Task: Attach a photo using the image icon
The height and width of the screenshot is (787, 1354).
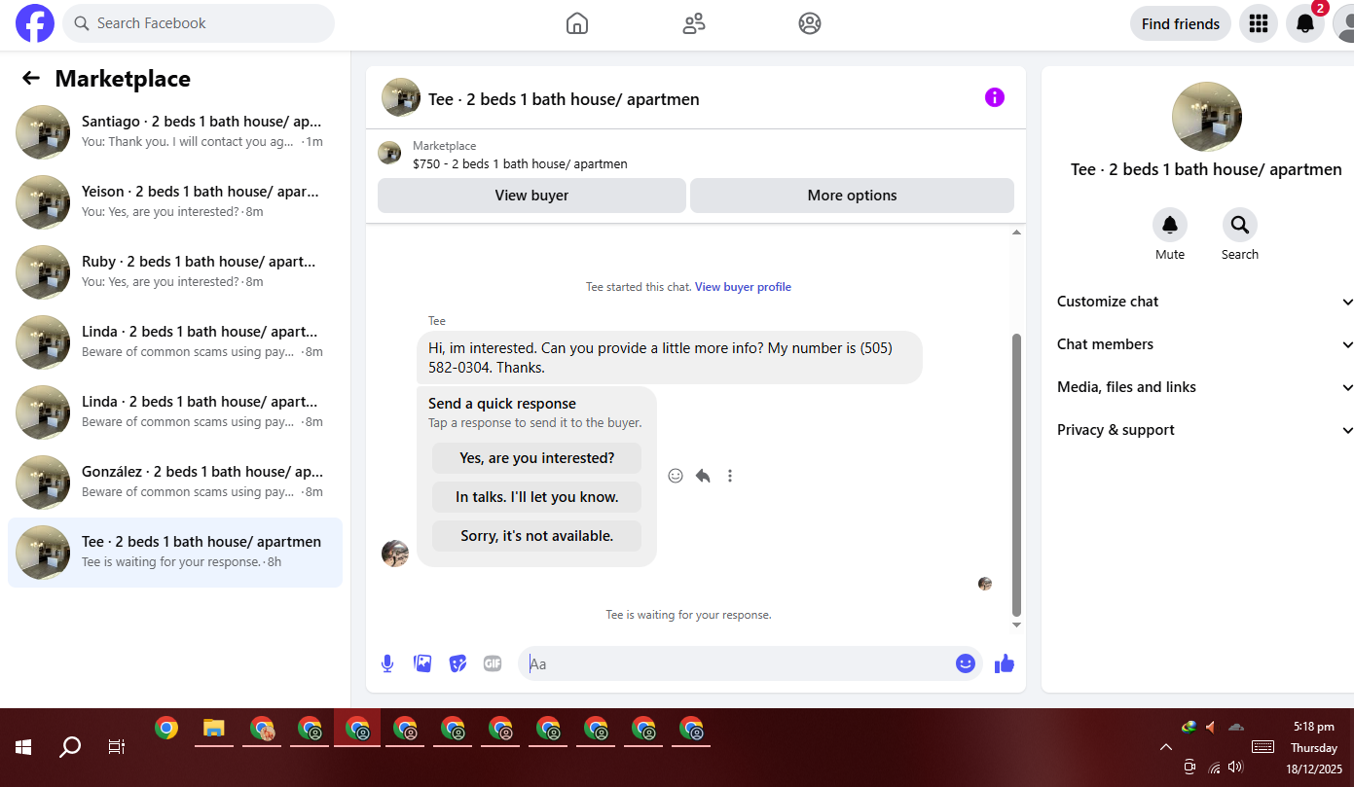Action: pos(422,663)
